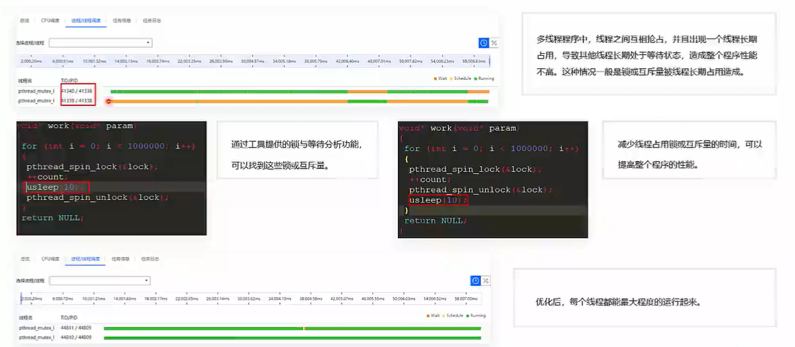Click TID/PID column header in upper panel
795x347 pixels.
tap(69, 80)
